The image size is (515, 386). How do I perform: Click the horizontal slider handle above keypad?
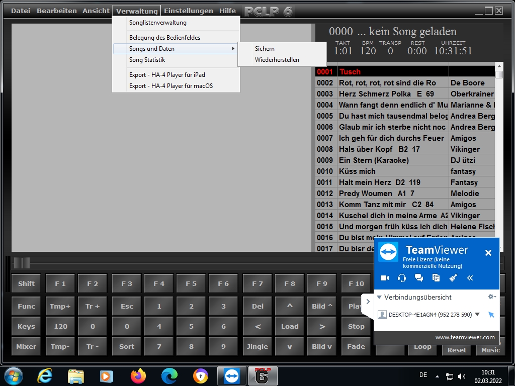[22, 263]
